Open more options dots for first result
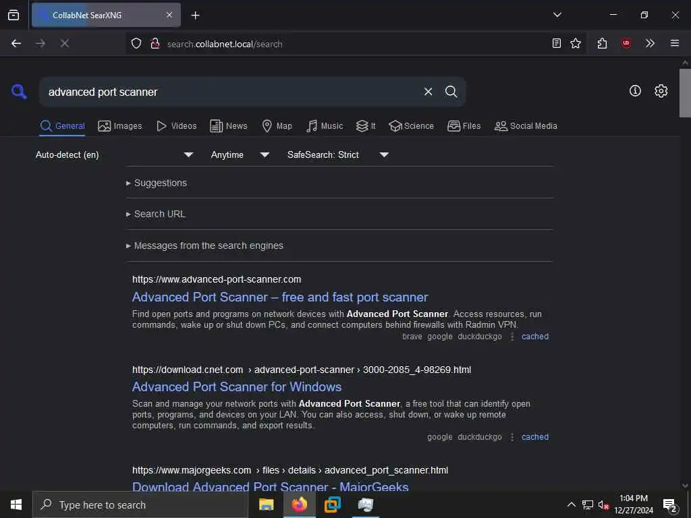This screenshot has height=518, width=691. 512,337
